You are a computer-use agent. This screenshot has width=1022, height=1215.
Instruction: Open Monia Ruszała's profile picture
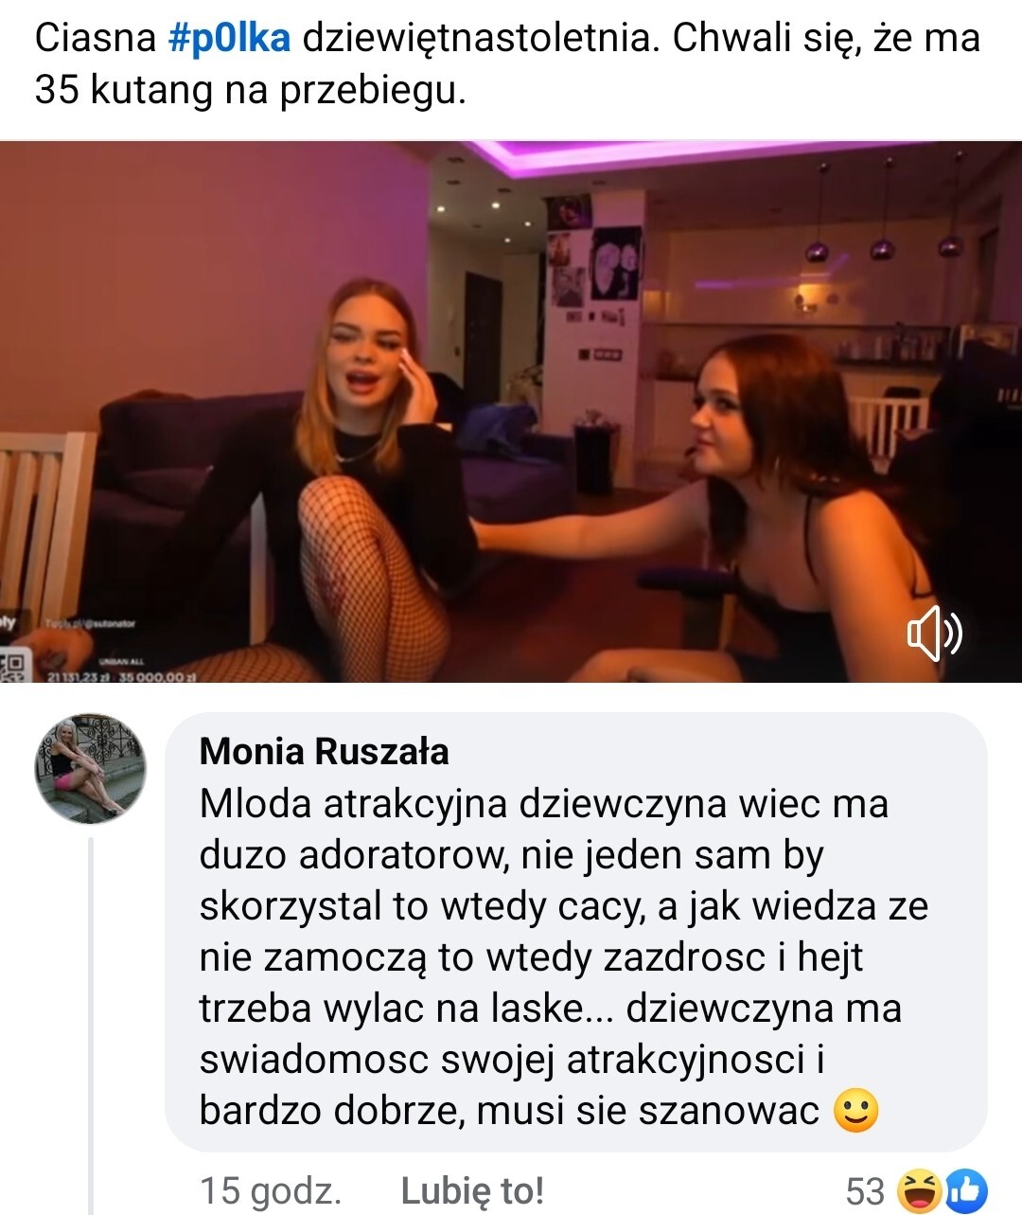(91, 769)
